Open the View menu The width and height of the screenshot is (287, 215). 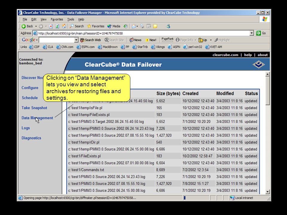point(43,19)
